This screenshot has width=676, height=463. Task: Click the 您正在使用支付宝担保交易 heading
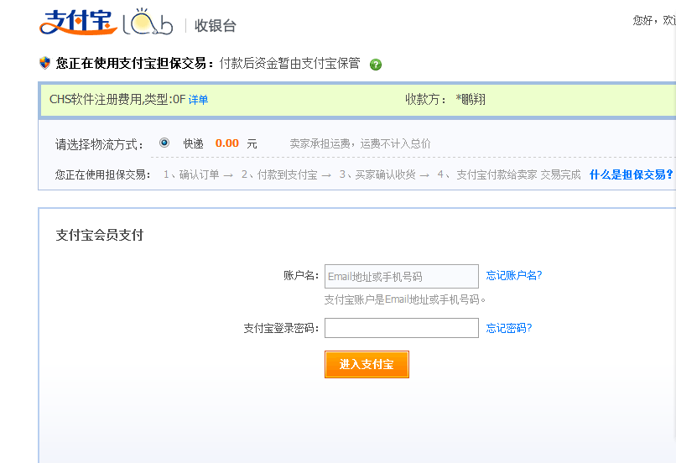point(134,64)
